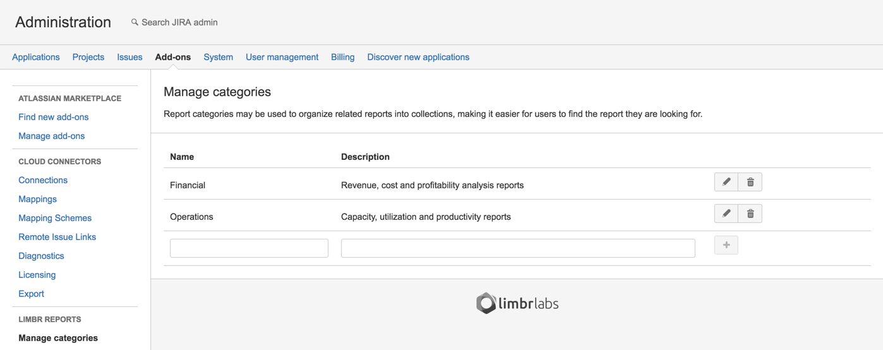Open Manage add-ons link
This screenshot has width=883, height=350.
tap(52, 136)
